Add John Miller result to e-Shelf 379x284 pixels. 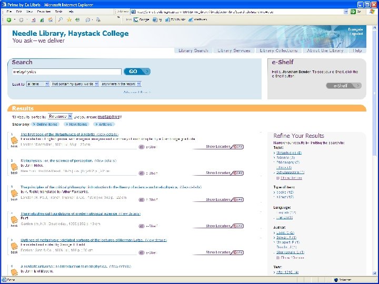click(148, 173)
